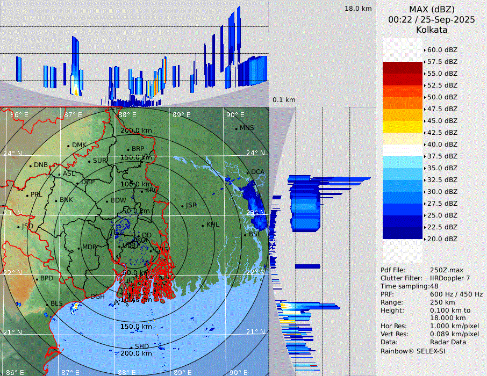Click the BPD station marker
This screenshot has height=376, width=487.
point(37,279)
